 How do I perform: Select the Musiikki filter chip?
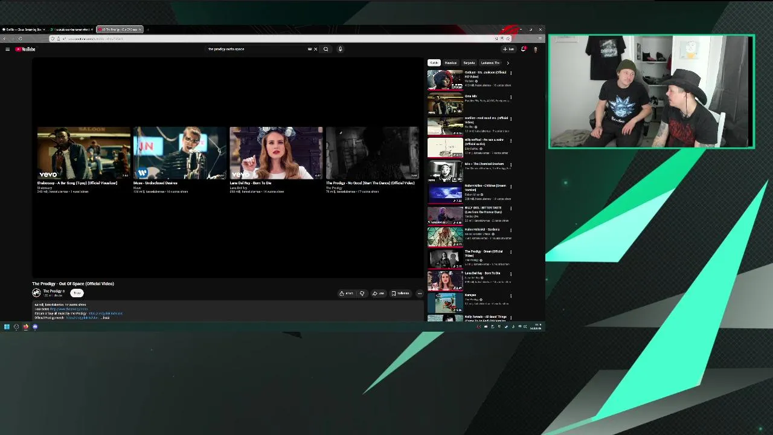coord(451,63)
